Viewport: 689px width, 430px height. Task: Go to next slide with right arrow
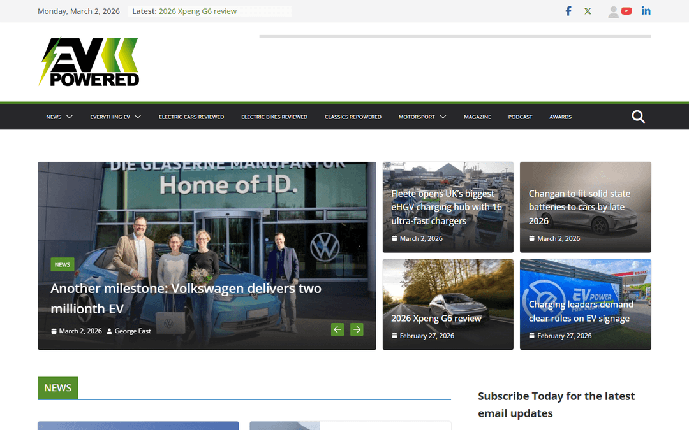tap(357, 329)
